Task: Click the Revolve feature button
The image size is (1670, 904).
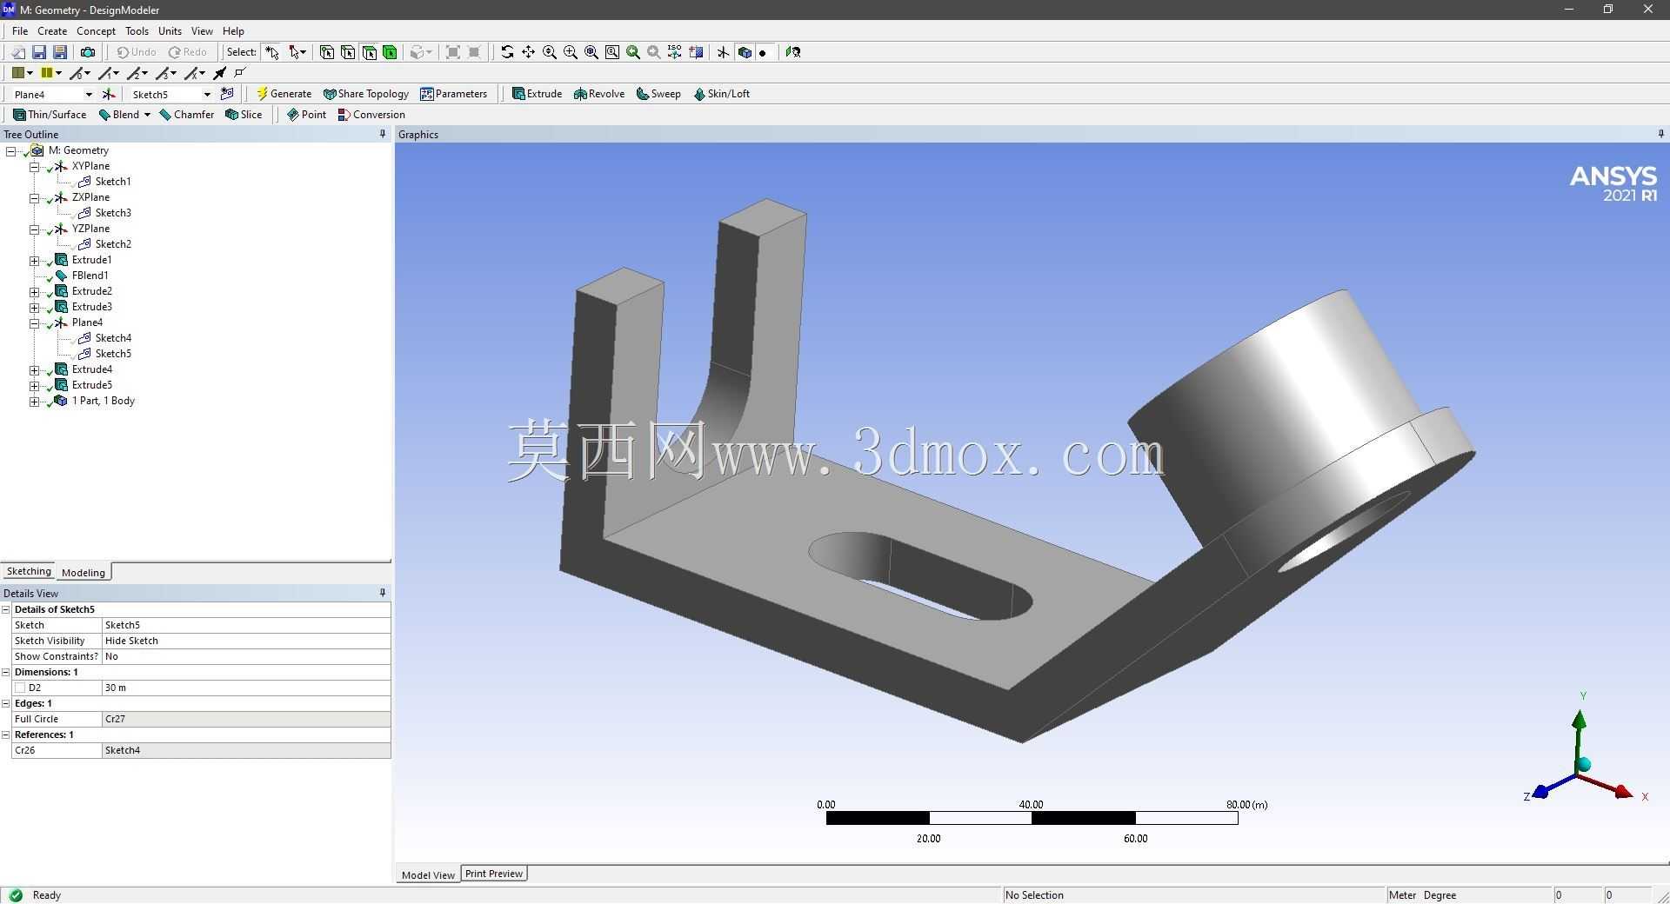Action: click(x=598, y=94)
